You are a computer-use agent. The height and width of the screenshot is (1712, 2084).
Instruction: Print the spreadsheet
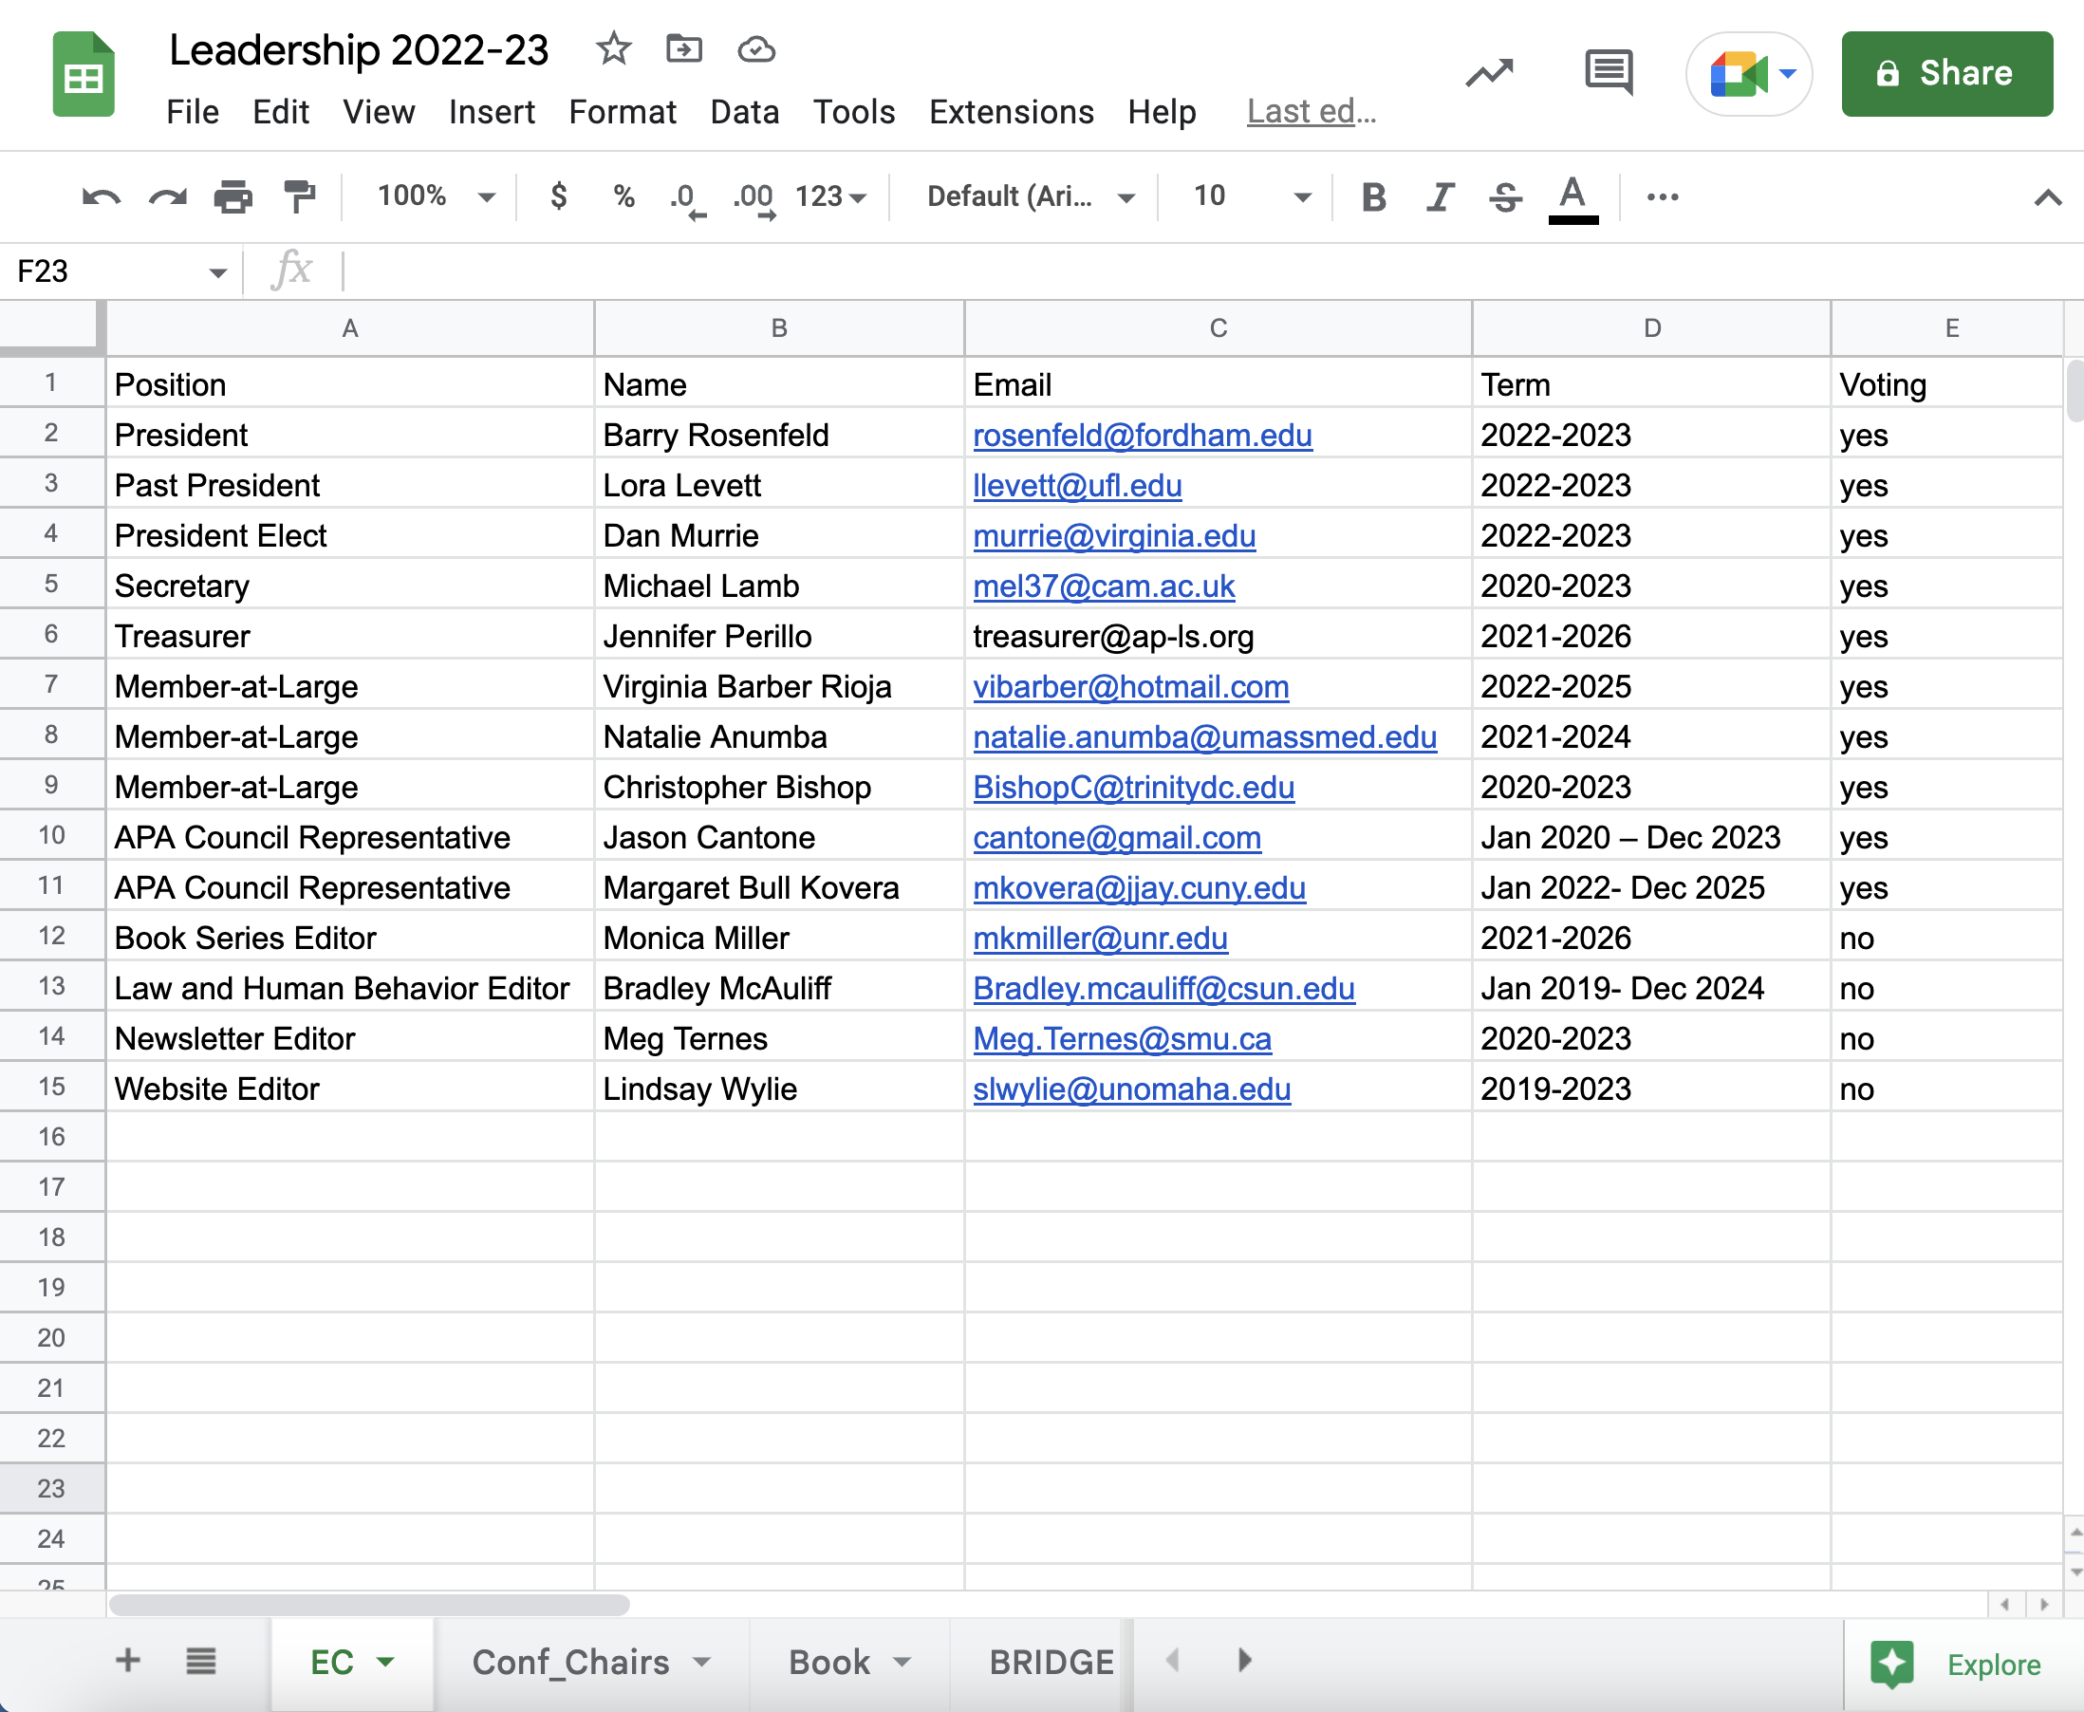(x=233, y=196)
